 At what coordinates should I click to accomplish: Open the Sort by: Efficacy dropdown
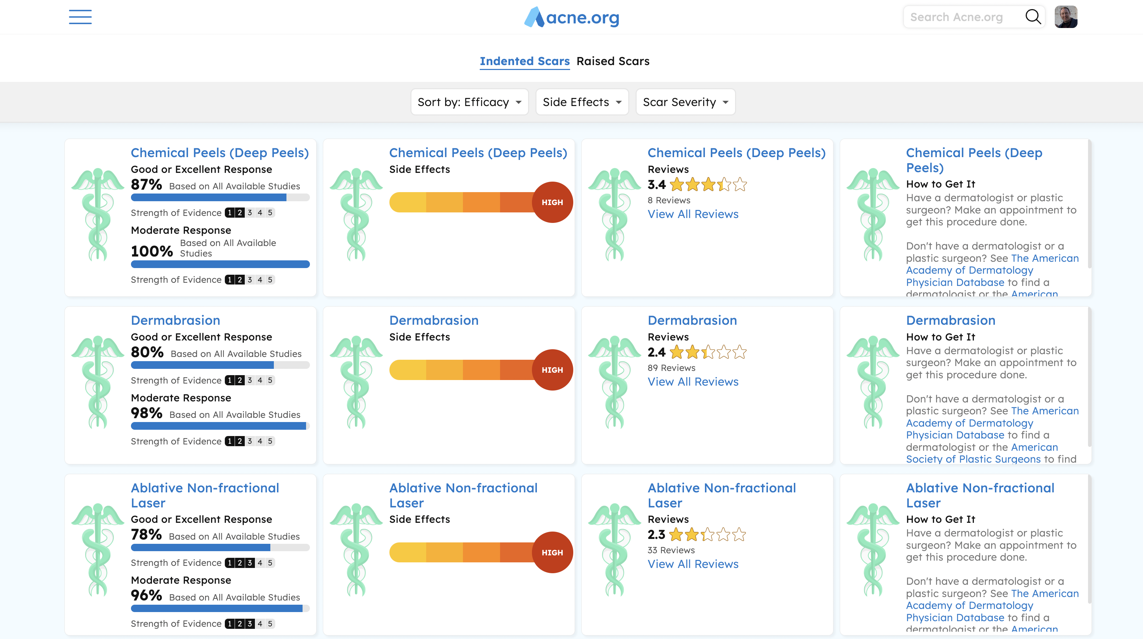[470, 102]
